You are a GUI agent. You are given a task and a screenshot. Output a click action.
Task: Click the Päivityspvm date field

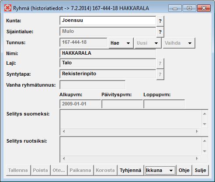coord(122,104)
